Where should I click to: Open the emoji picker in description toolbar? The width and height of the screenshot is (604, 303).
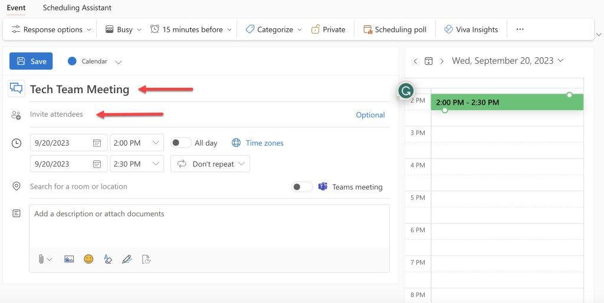88,259
